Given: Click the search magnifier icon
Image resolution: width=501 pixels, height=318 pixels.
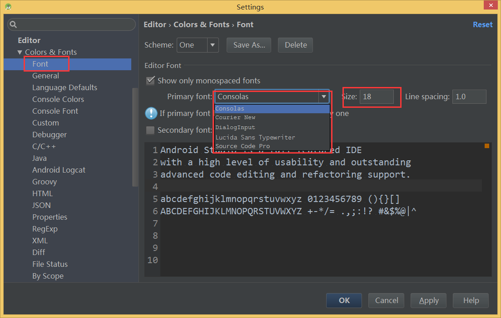Looking at the screenshot, I should [13, 24].
